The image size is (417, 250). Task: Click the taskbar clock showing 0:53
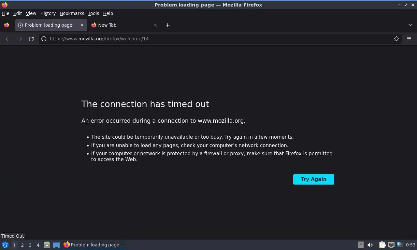point(410,245)
